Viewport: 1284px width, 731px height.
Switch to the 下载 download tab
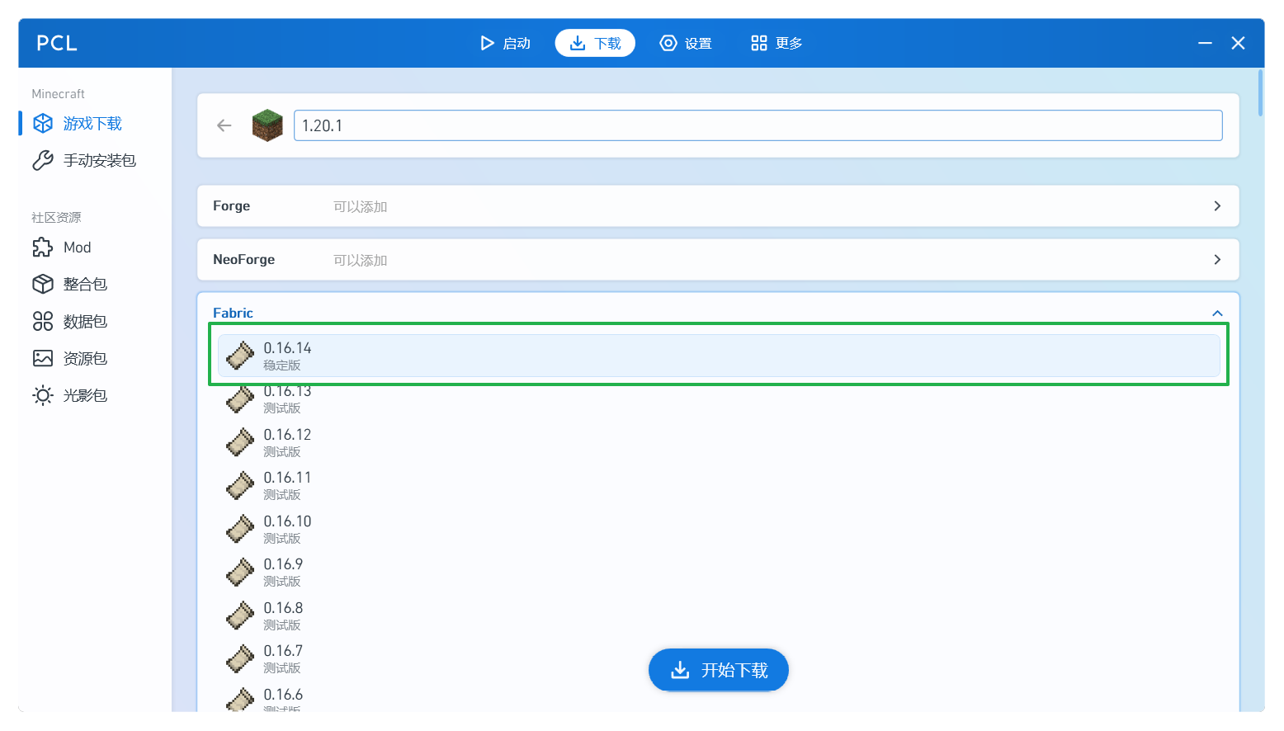click(595, 43)
